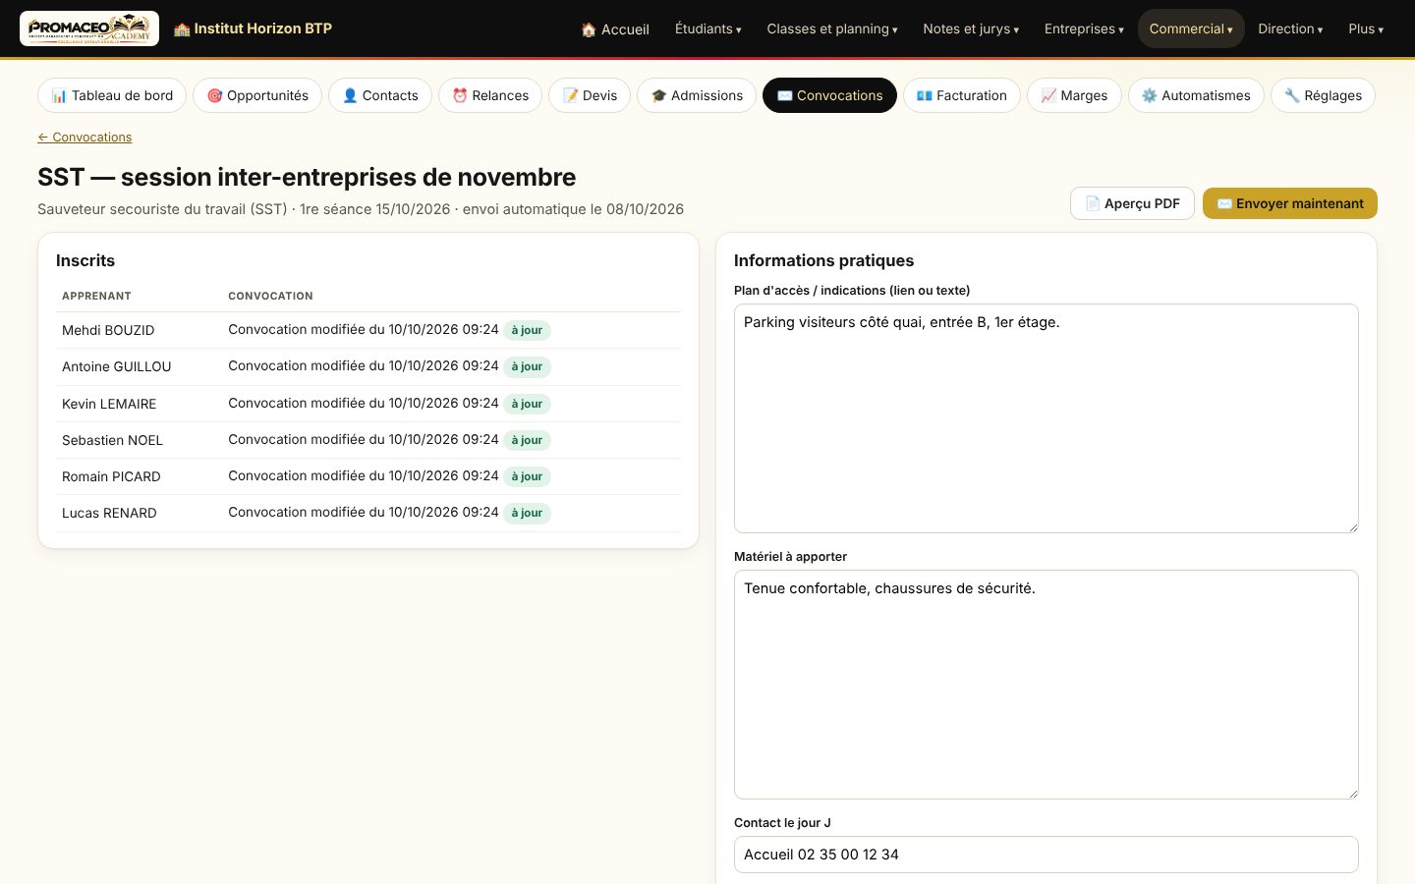Click the envelope icon in Convocations tab
1415x884 pixels.
point(784,95)
